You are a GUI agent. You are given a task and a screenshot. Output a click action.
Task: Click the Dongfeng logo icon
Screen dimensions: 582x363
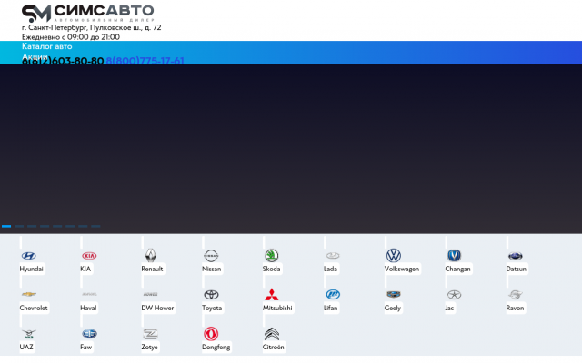click(x=211, y=334)
